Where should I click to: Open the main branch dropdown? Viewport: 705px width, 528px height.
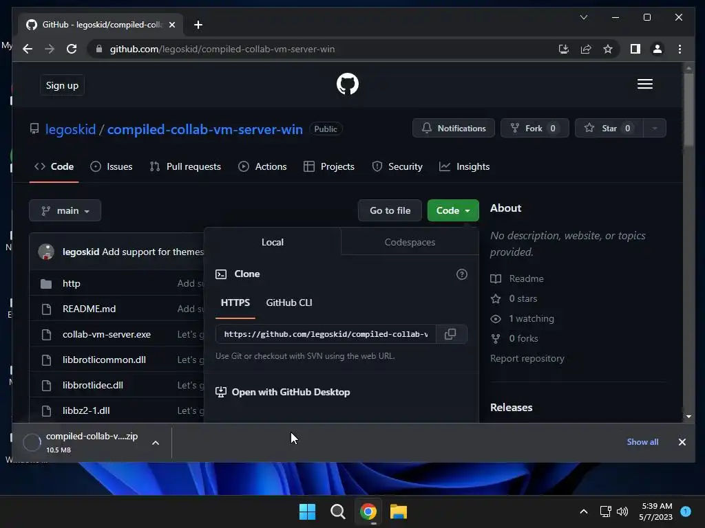coord(65,210)
